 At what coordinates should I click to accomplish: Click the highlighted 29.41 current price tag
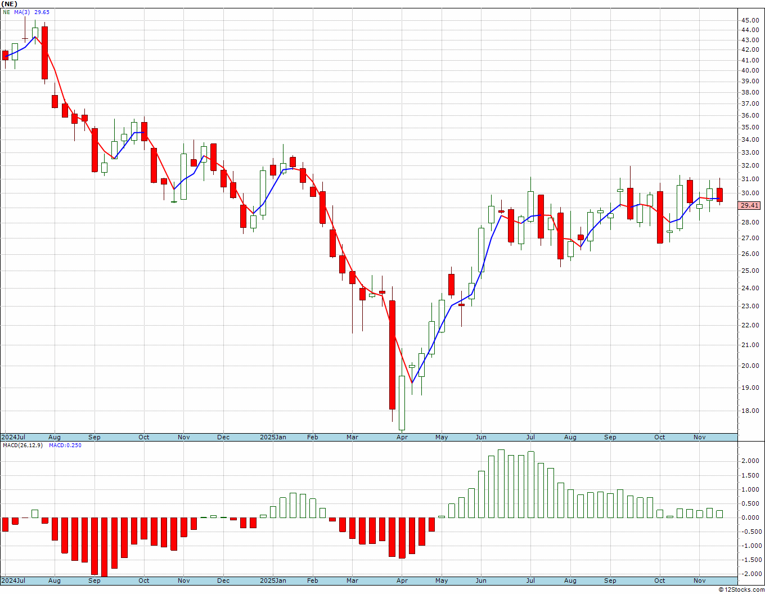[749, 206]
